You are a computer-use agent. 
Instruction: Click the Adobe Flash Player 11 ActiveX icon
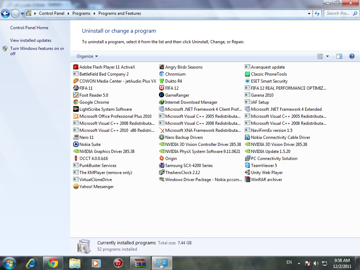[76, 67]
